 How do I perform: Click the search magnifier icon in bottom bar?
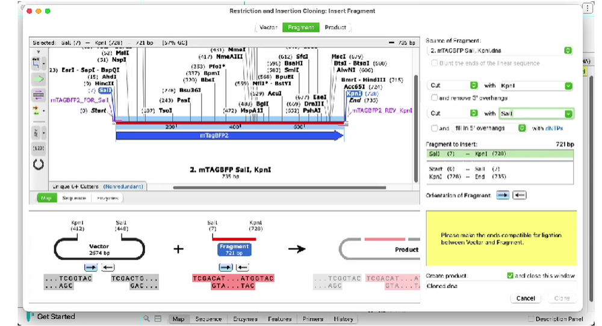147,318
